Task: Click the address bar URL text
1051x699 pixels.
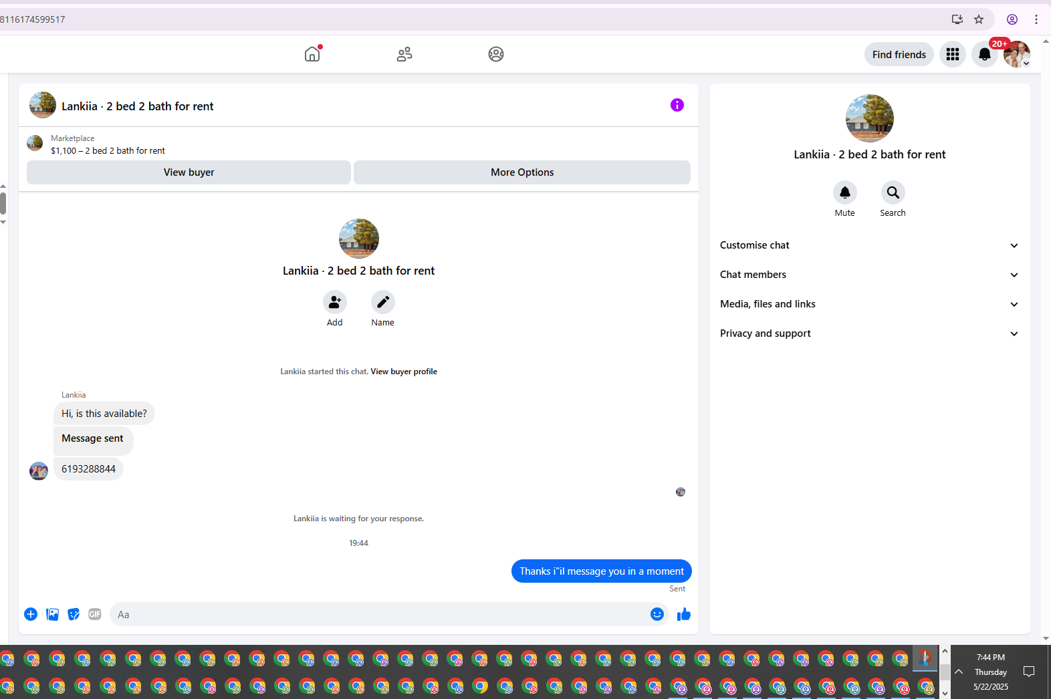Action: click(x=33, y=19)
